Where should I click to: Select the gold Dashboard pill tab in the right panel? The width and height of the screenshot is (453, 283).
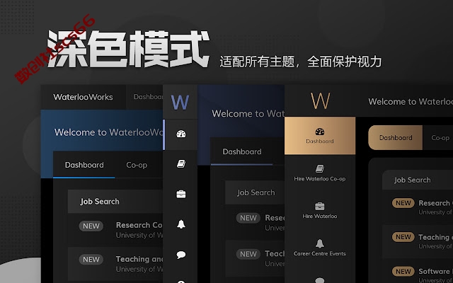(x=395, y=138)
